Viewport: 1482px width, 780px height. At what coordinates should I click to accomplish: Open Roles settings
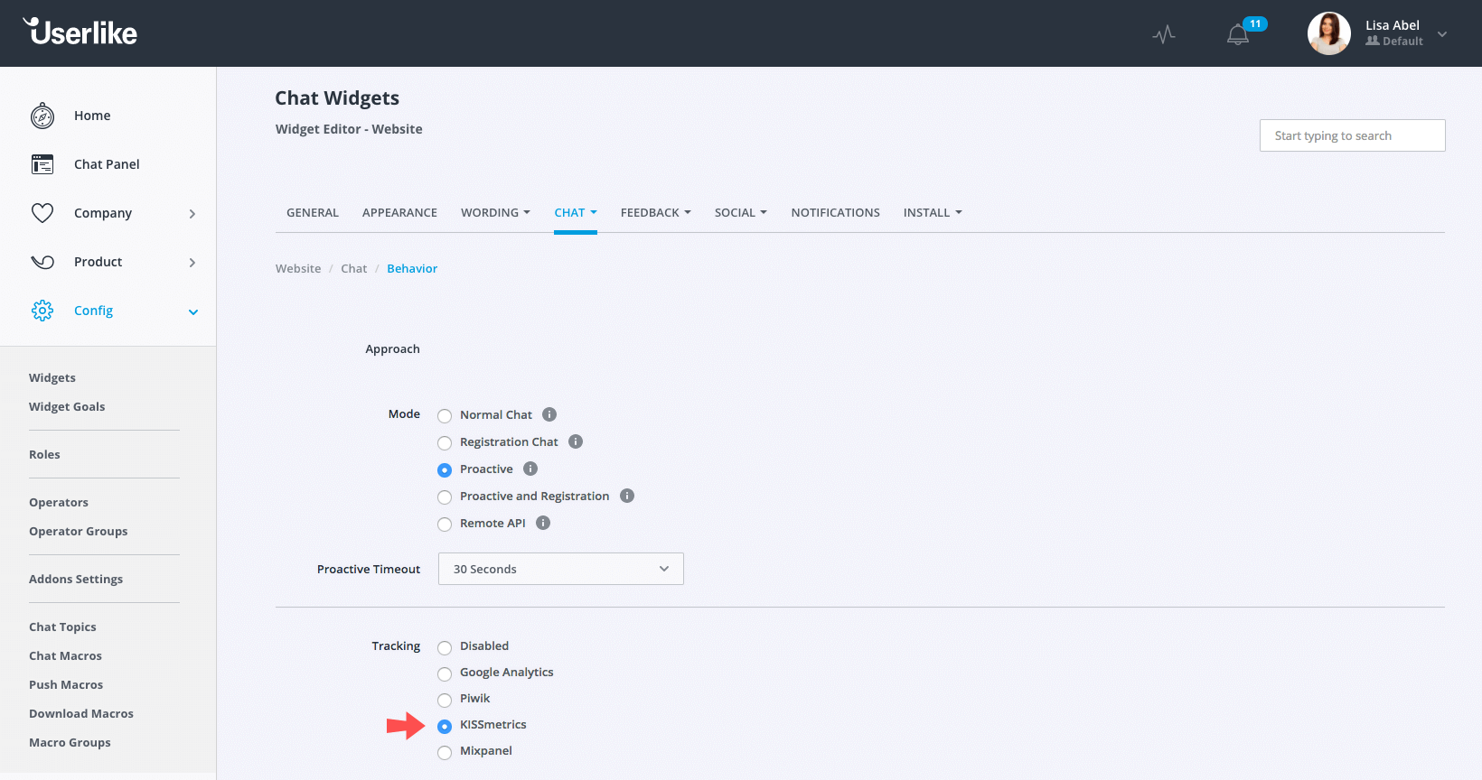click(x=44, y=455)
